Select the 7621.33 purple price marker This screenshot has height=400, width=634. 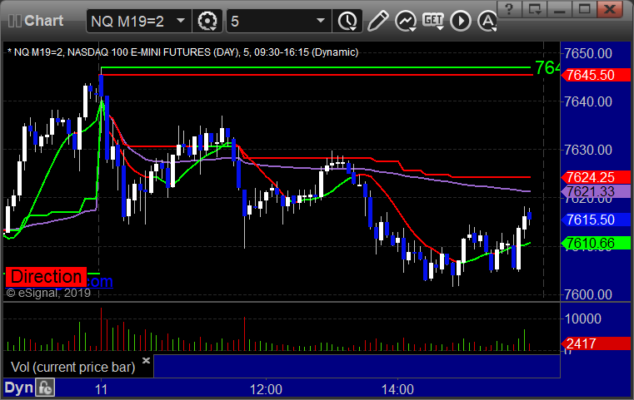(x=596, y=191)
